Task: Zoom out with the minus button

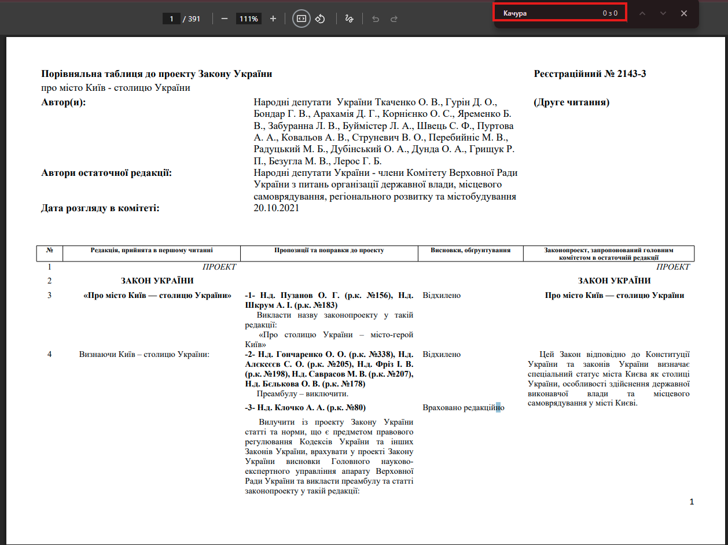Action: pyautogui.click(x=225, y=19)
